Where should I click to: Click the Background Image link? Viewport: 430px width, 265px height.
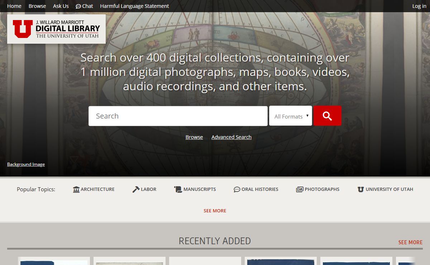(26, 164)
